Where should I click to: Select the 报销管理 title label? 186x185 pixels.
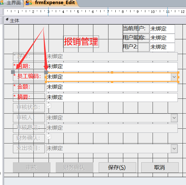81,42
